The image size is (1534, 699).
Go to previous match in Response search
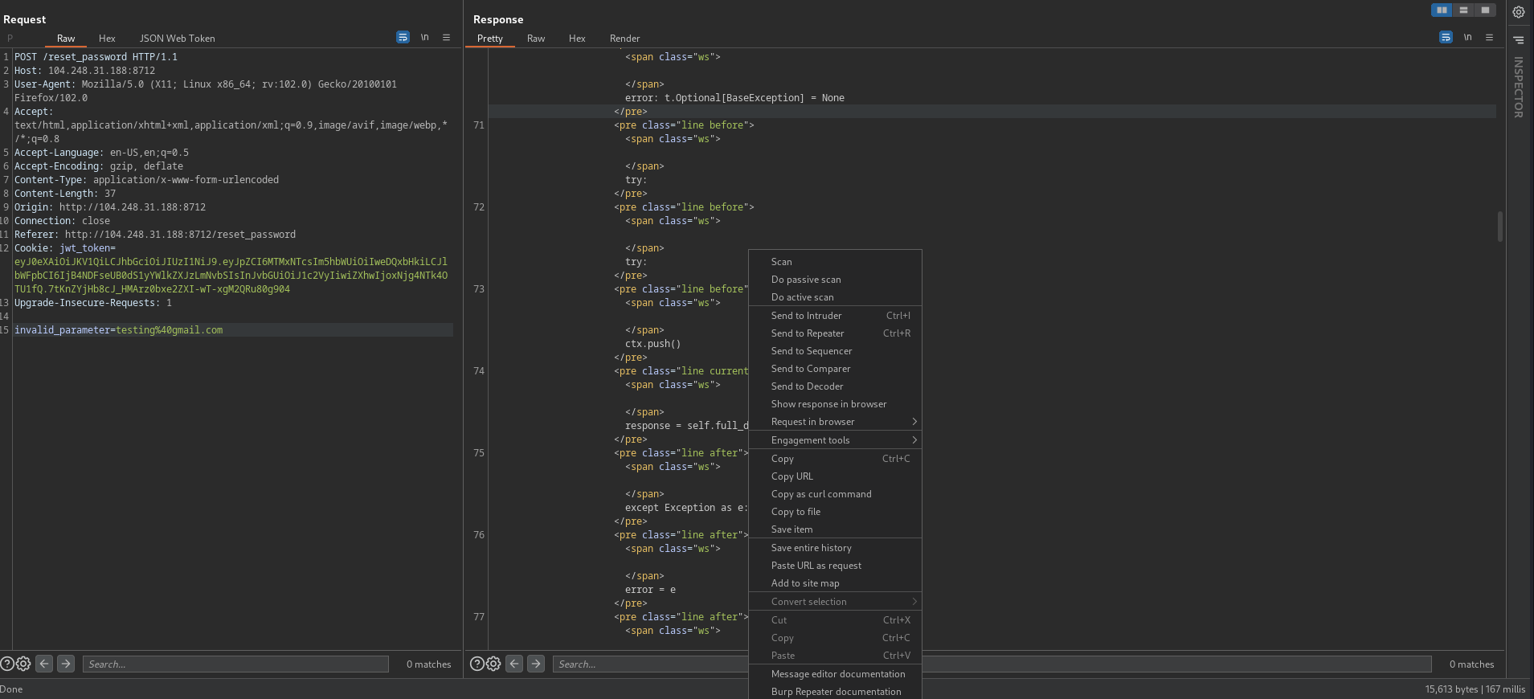click(515, 664)
